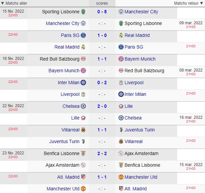Toggle the Matchs aller sort arrow
This screenshot has height=193, width=205.
pyautogui.click(x=2, y=3)
